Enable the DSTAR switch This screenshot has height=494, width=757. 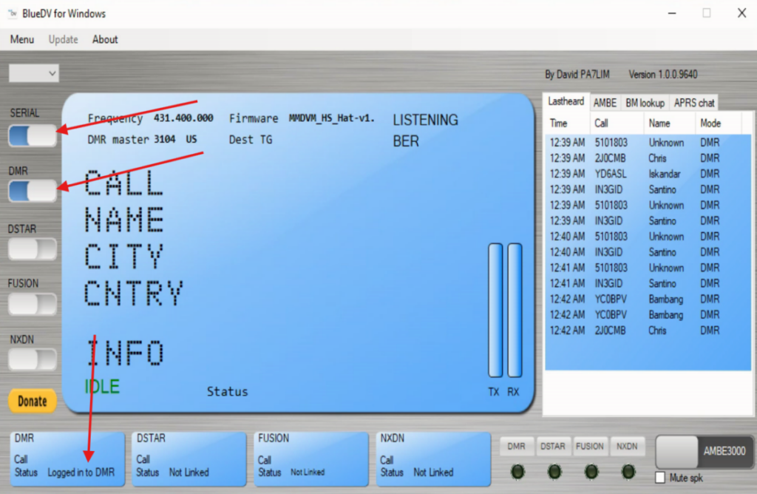point(33,248)
